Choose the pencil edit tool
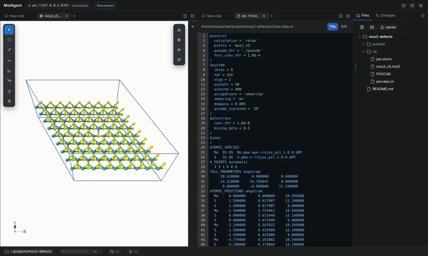 pos(9,50)
